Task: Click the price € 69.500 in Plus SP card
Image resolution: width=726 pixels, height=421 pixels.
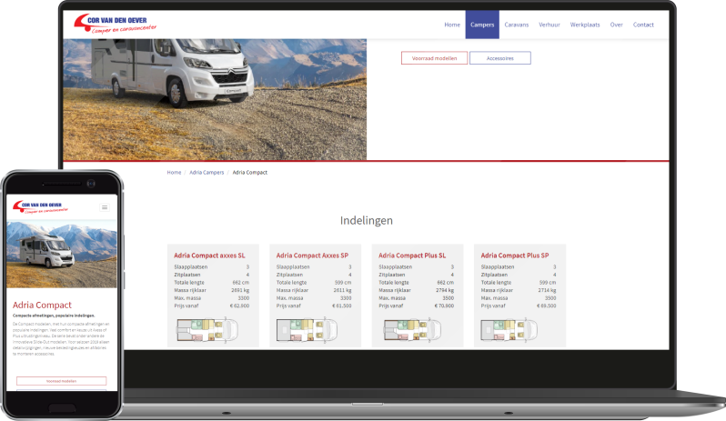Action: pyautogui.click(x=547, y=306)
